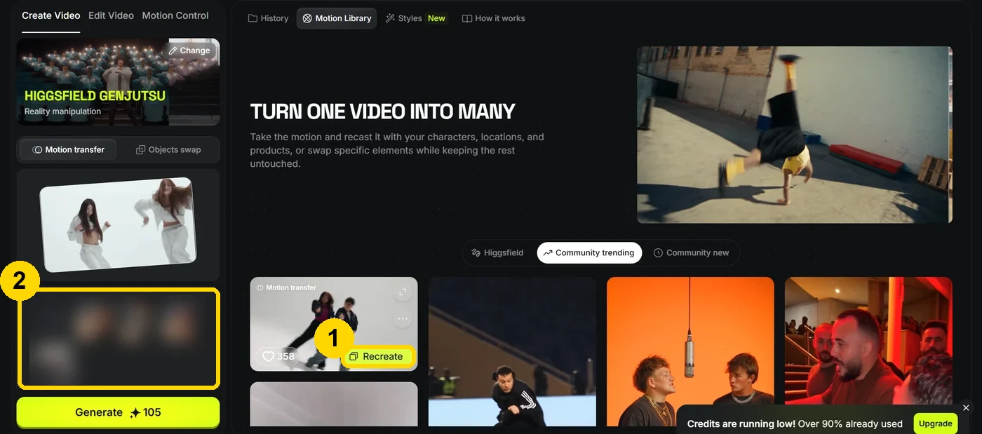
Task: Upgrade credits via the Upgrade button
Action: click(936, 423)
